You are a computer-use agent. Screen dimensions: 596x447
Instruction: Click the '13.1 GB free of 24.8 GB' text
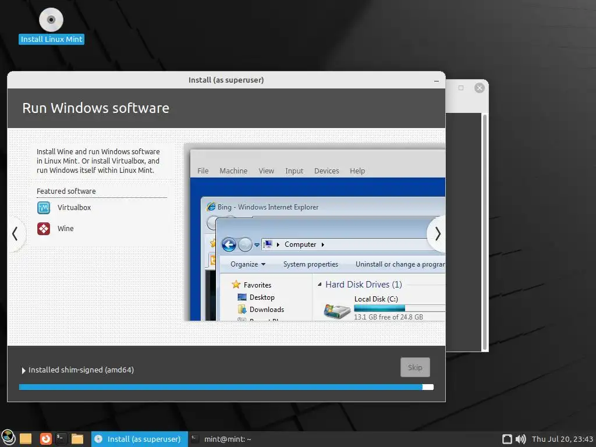[x=388, y=317]
